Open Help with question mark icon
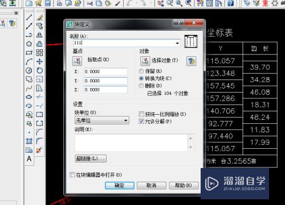 pos(230,3)
